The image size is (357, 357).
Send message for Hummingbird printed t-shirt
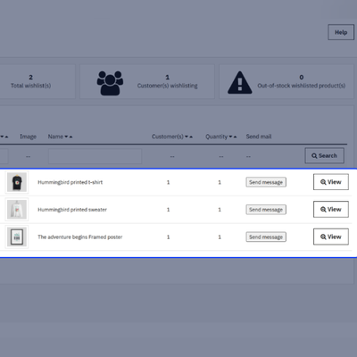click(x=266, y=182)
